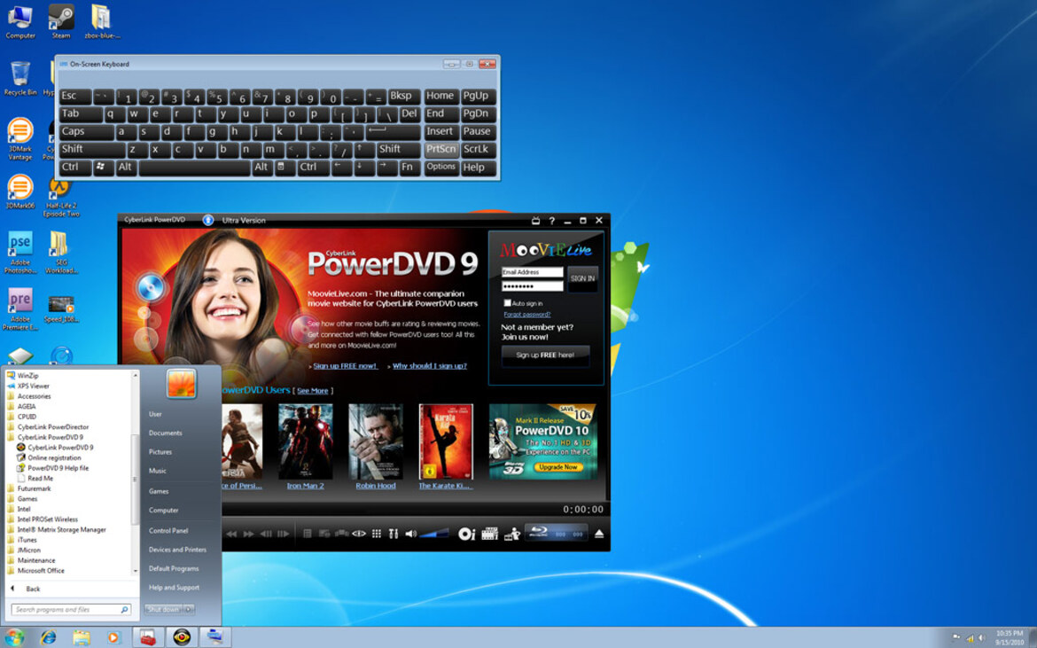Open Windows Media Player on taskbar
The height and width of the screenshot is (648, 1037).
[x=113, y=637]
